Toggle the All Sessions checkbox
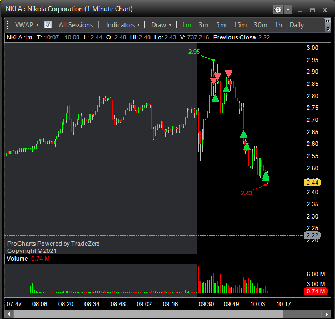This screenshot has height=319, width=335. [x=48, y=25]
